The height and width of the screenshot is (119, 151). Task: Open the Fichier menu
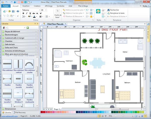click(6, 6)
